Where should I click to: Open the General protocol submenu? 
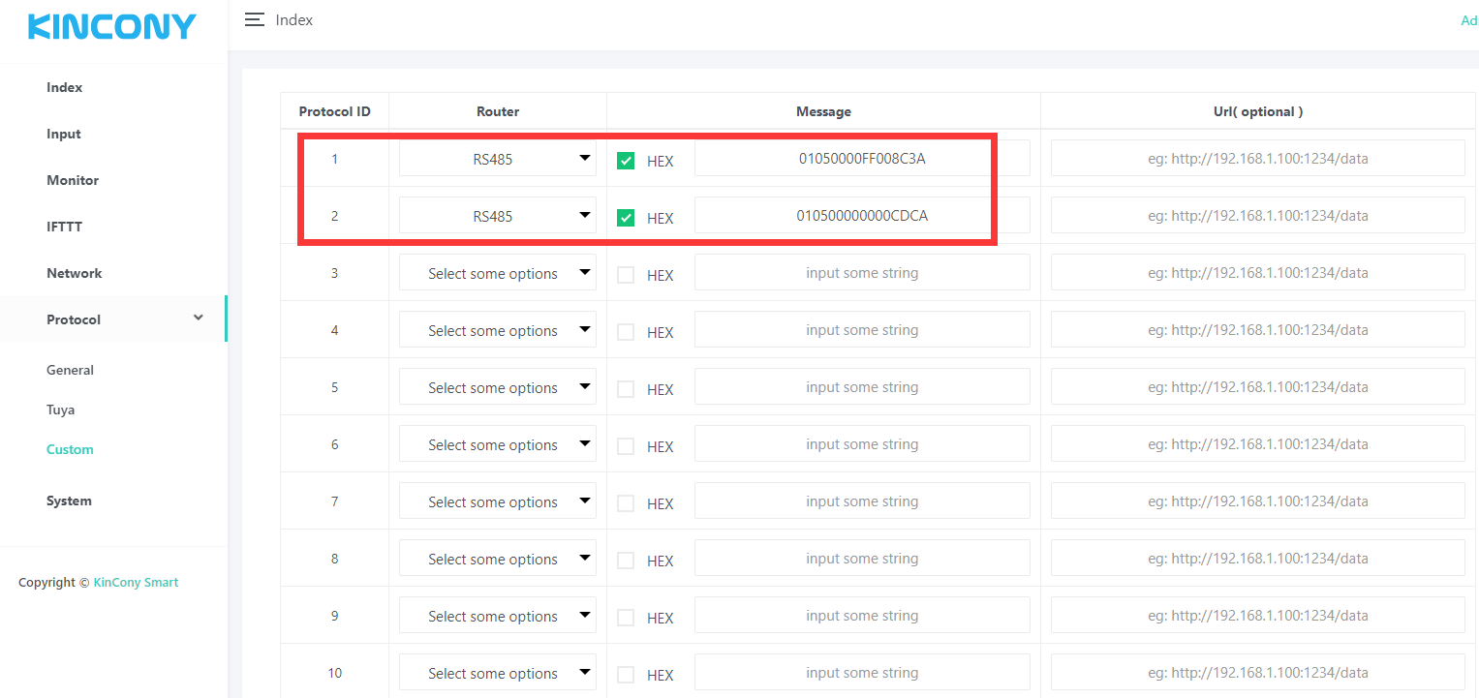(70, 370)
